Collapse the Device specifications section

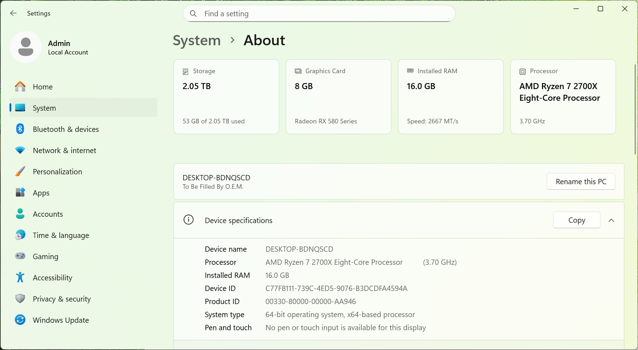tap(612, 220)
